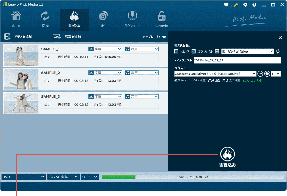The width and height of the screenshot is (287, 196).
Task: Click the disc capacity progress bar
Action: pyautogui.click(x=193, y=177)
